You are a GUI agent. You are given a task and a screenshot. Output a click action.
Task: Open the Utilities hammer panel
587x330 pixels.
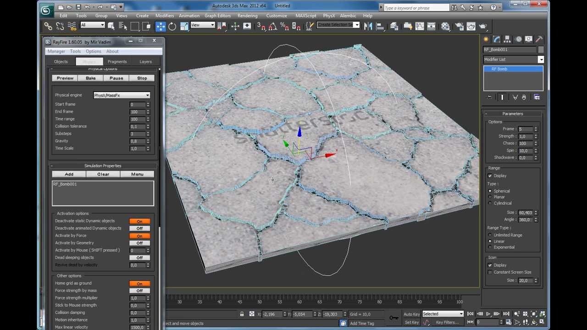pos(539,39)
